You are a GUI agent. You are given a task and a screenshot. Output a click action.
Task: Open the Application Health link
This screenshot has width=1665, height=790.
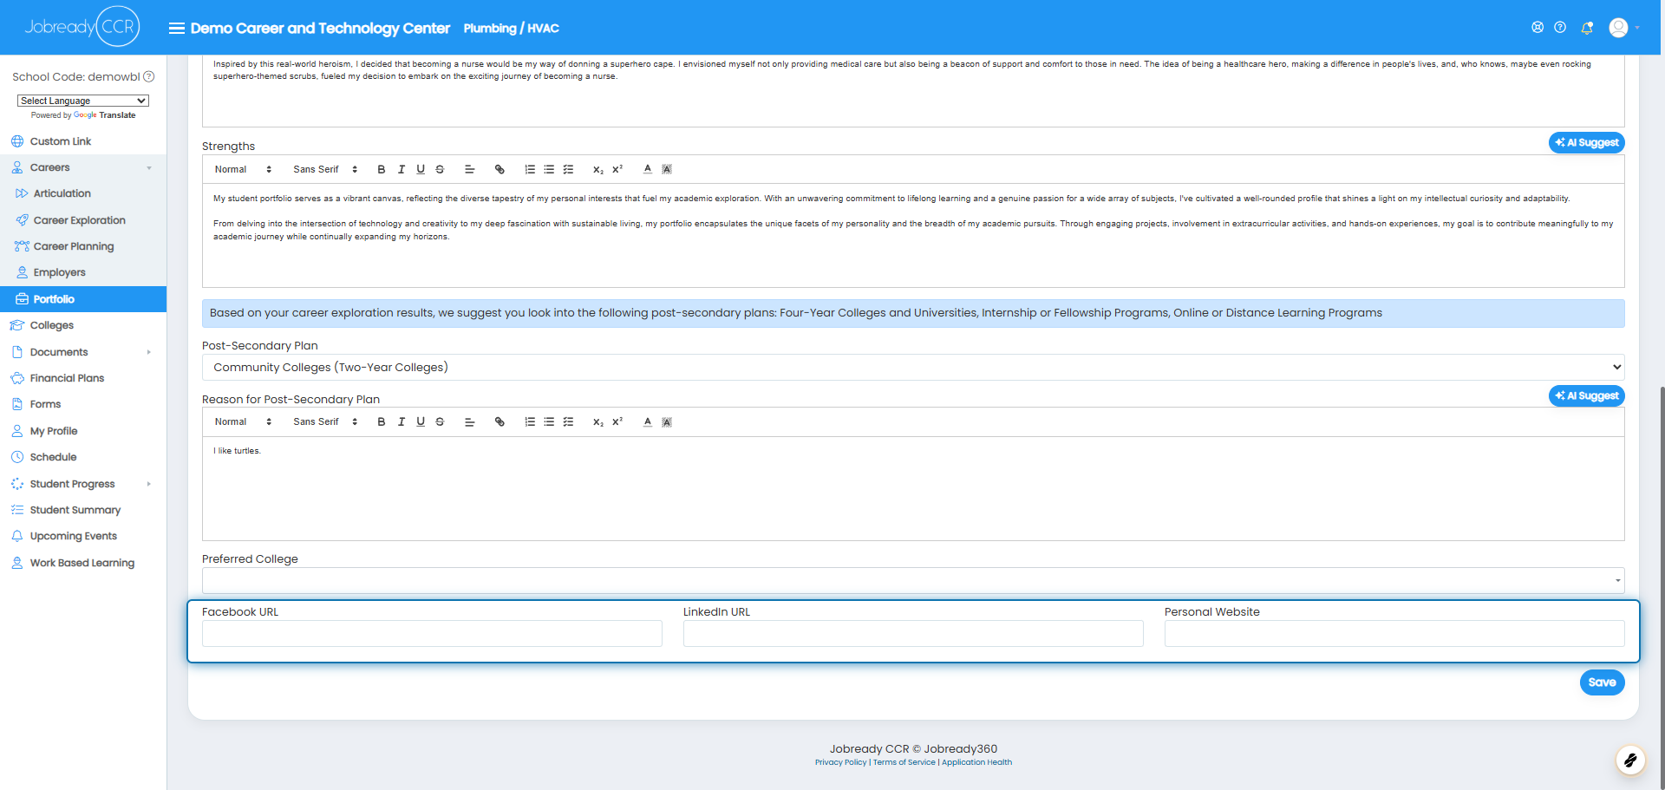pos(976,762)
